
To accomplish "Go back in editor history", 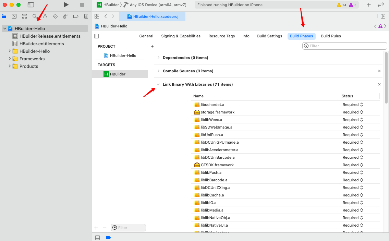I will (106, 16).
